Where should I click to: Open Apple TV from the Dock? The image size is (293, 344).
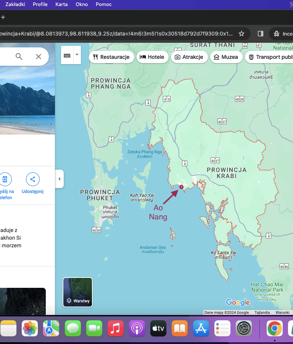tap(158, 328)
